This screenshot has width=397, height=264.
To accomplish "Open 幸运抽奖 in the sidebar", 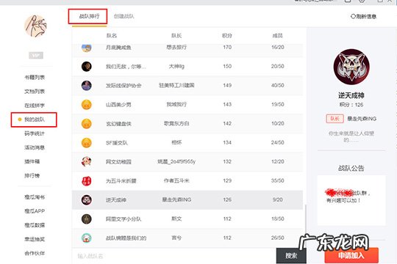I will coord(35,239).
